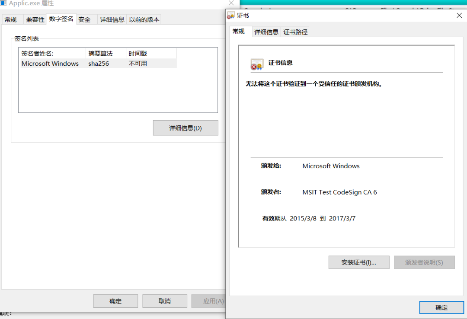Select the Microsoft Windows signature row
This screenshot has height=319, width=467.
coord(99,64)
